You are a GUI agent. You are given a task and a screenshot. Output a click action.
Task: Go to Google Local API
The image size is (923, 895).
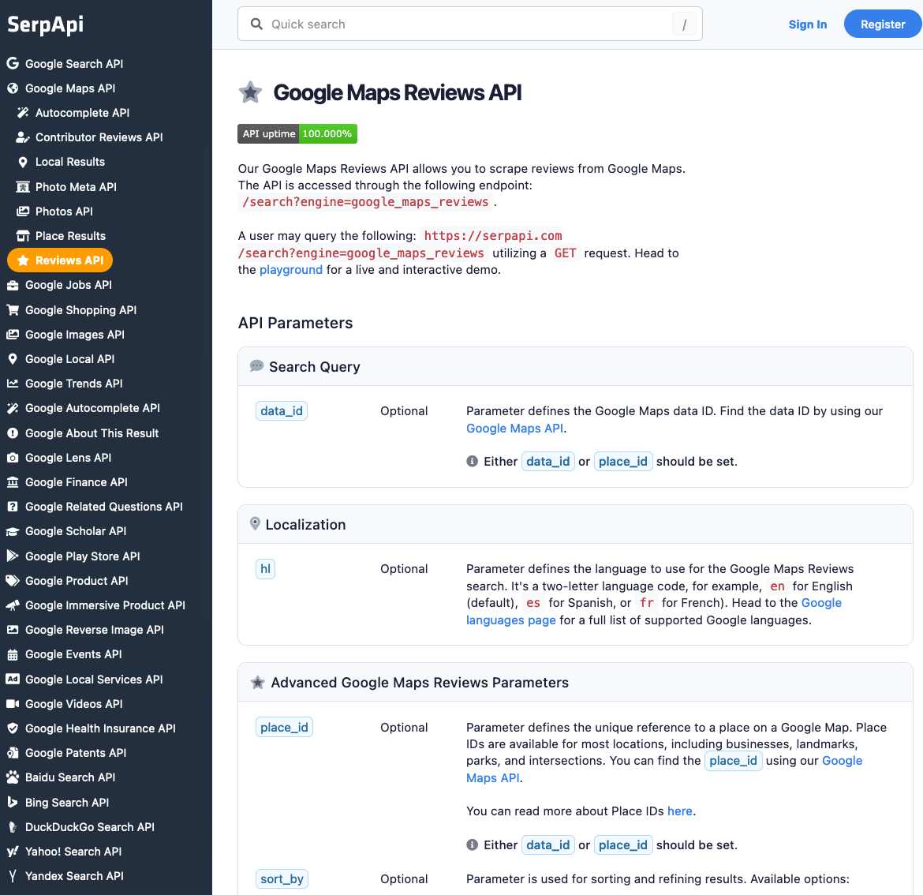coord(69,359)
